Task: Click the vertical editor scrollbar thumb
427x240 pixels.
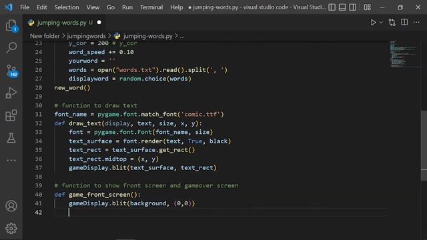Action: pyautogui.click(x=424, y=145)
